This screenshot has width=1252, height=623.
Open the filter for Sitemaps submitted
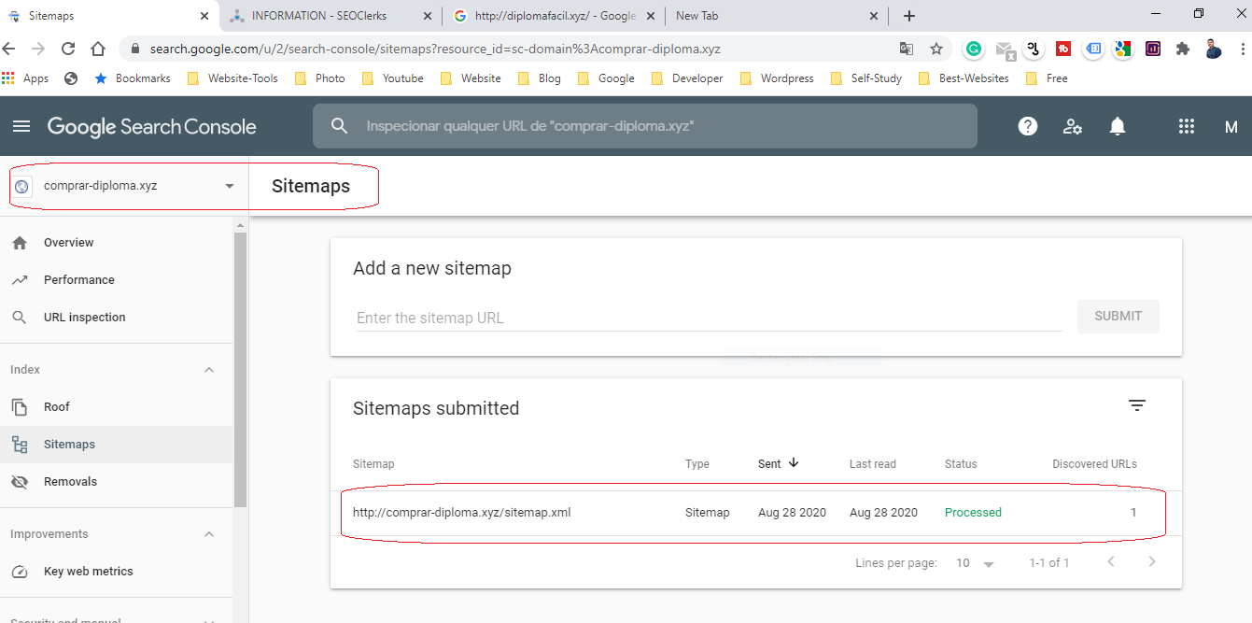pos(1136,405)
